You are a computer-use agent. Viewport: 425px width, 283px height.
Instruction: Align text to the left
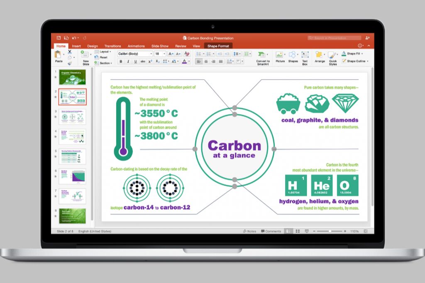click(199, 61)
